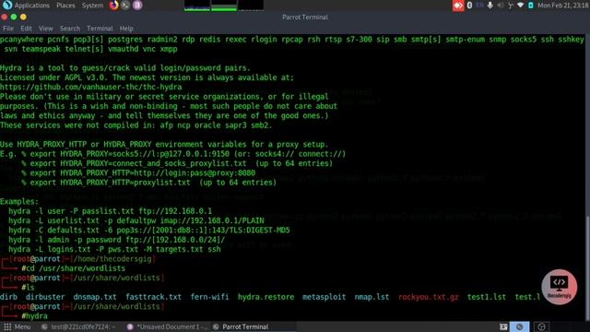This screenshot has width=590, height=332.
Task: Click the yellow window button
Action: click(23, 17)
